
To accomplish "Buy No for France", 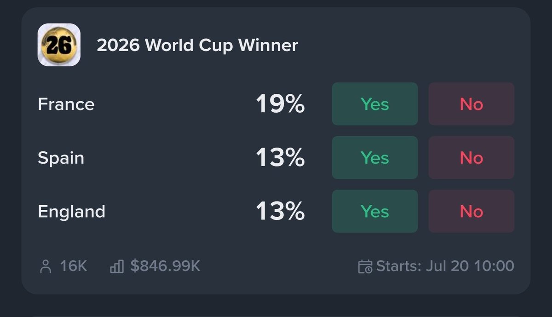I will [471, 104].
